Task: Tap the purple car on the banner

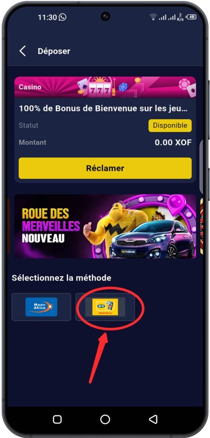Action: [152, 239]
